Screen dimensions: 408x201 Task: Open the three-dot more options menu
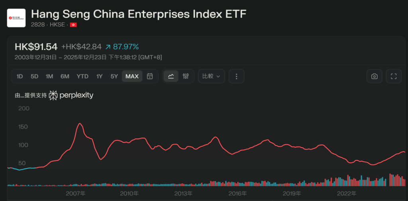point(236,76)
